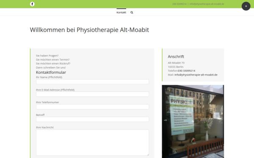254x158 pixels.
Task: Focus the Ihre Telefonnumer input field
Action: [92, 107]
